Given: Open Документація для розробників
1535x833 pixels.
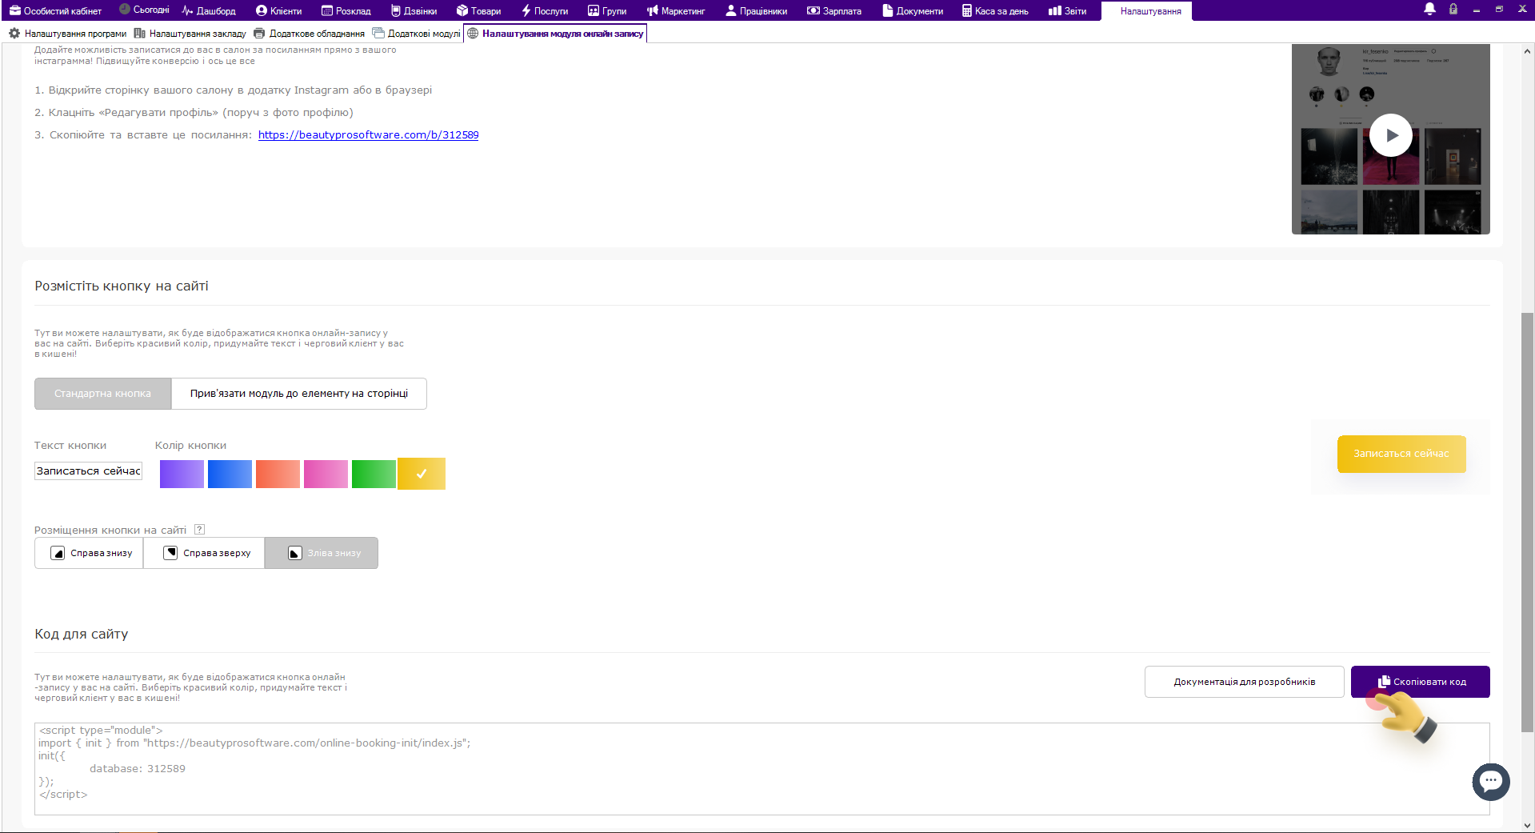Looking at the screenshot, I should point(1244,682).
